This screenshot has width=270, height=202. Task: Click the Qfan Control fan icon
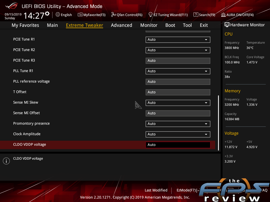[113, 15]
